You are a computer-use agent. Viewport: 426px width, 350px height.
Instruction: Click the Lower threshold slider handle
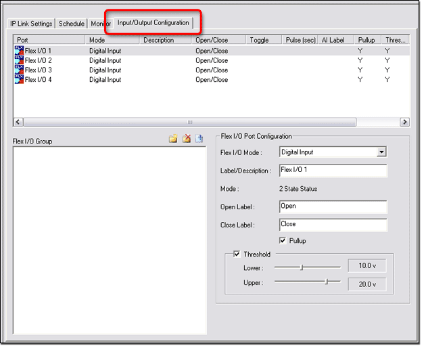click(x=302, y=267)
